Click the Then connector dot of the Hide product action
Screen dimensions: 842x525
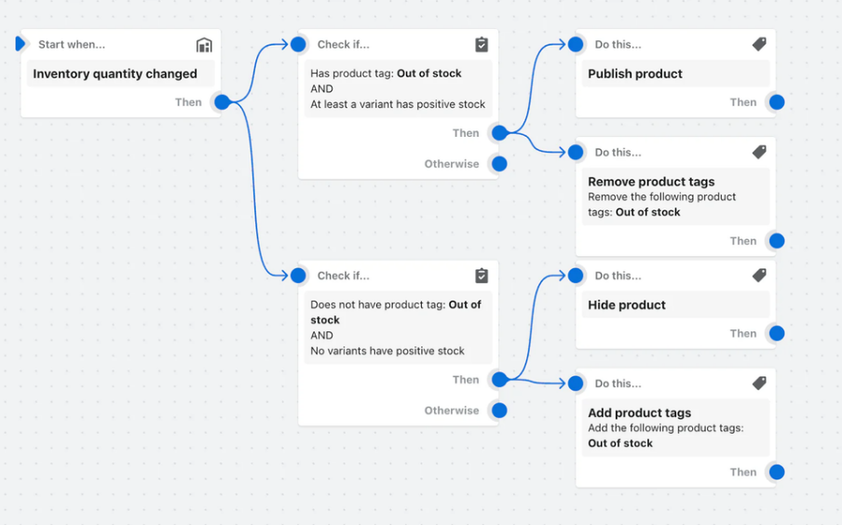pos(777,333)
